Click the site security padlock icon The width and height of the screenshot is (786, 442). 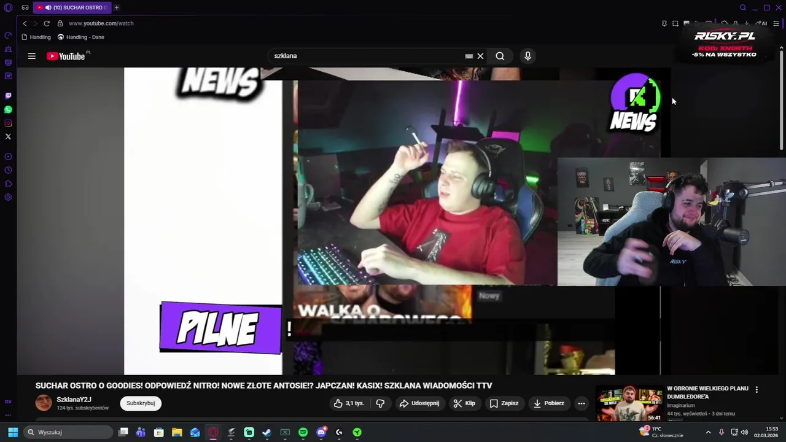(x=60, y=23)
